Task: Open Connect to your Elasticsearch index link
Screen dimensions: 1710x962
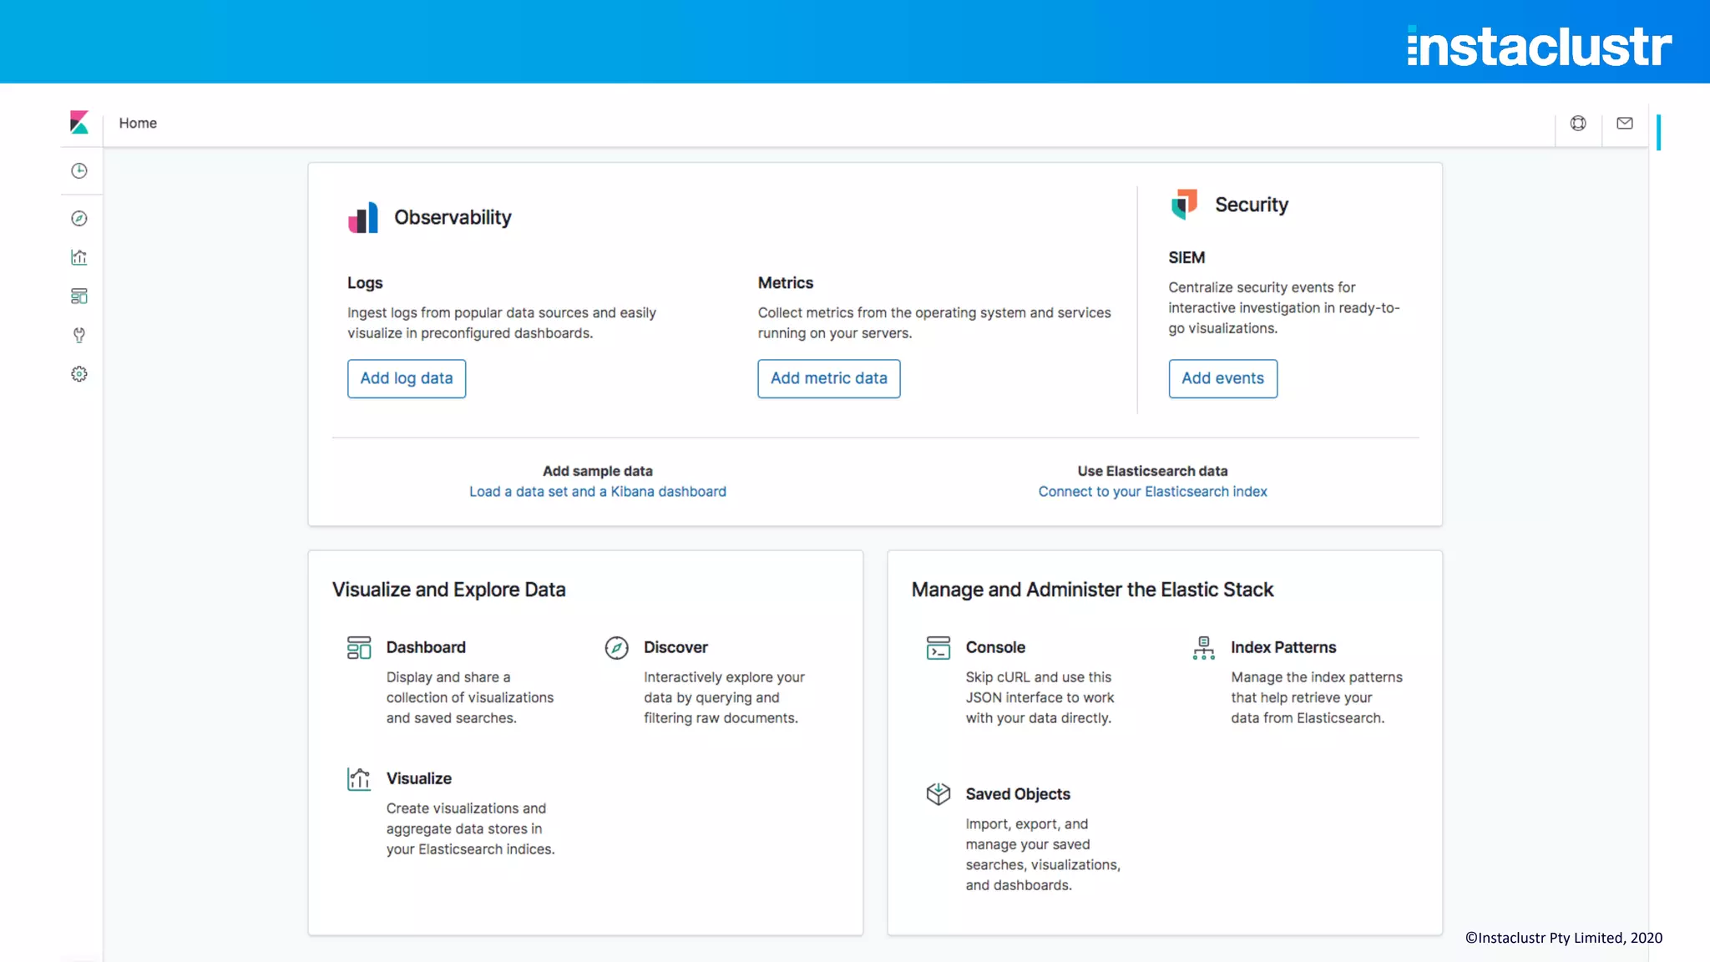Action: point(1153,492)
